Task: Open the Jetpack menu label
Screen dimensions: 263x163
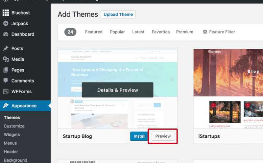Action: tap(20, 24)
